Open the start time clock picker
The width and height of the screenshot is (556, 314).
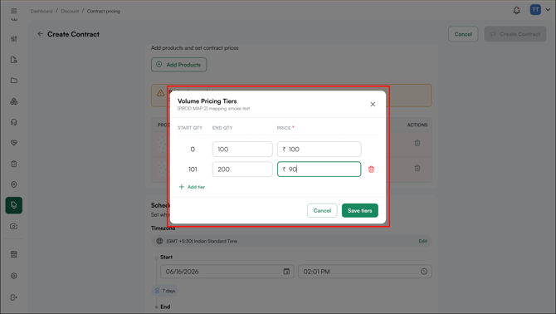click(x=424, y=272)
